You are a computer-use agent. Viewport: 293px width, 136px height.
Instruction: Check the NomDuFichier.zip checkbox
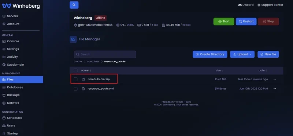[75, 79]
